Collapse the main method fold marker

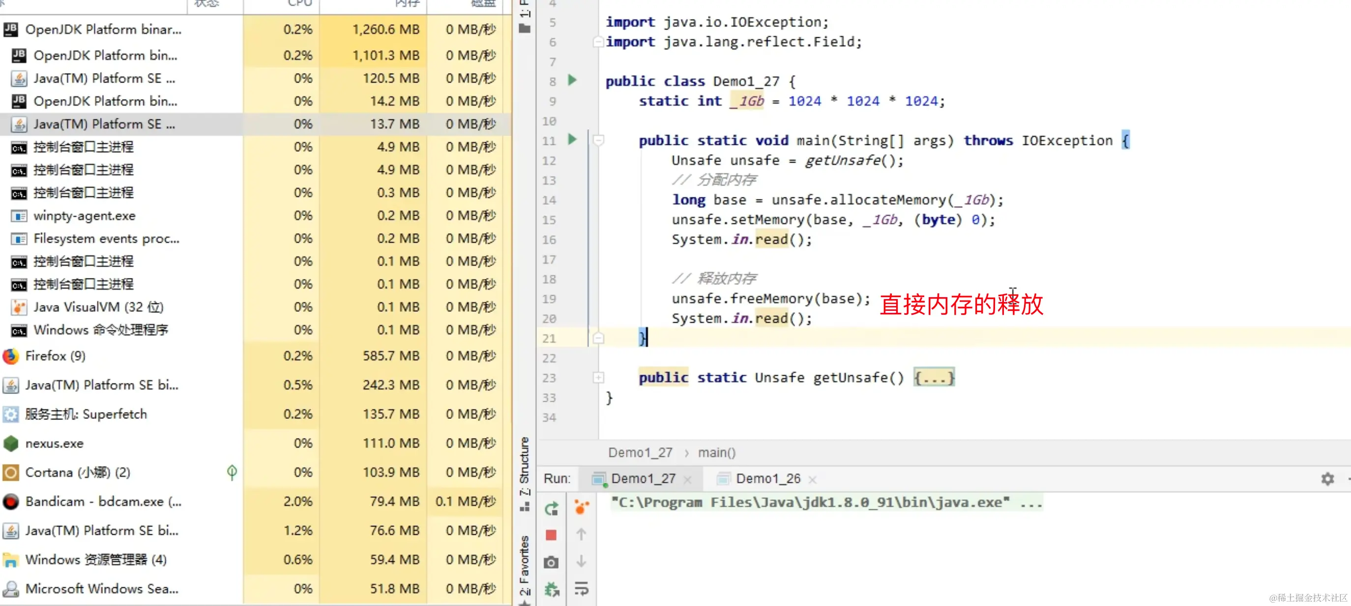point(598,140)
